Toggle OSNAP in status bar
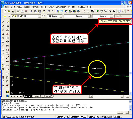This screenshot has width=133, height=119. tap(92, 117)
